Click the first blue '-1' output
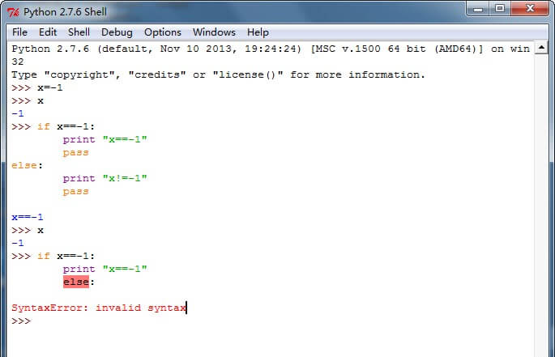This screenshot has height=357, width=555. 18,113
